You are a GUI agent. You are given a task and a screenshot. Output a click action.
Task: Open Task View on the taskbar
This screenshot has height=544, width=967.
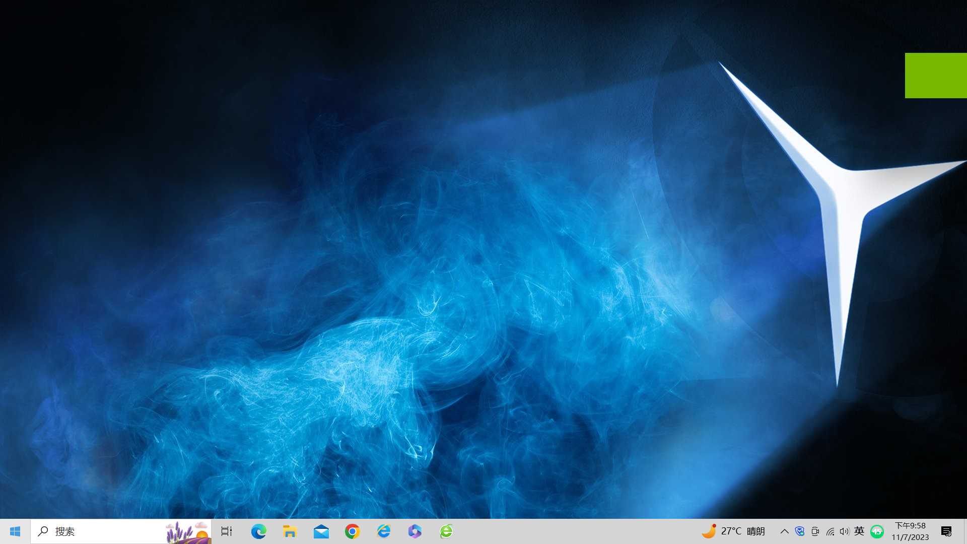227,531
